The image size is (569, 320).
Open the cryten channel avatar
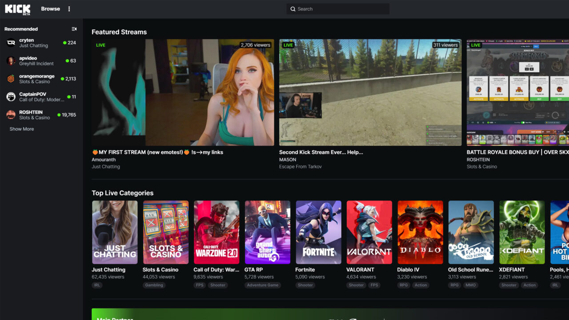(x=11, y=43)
